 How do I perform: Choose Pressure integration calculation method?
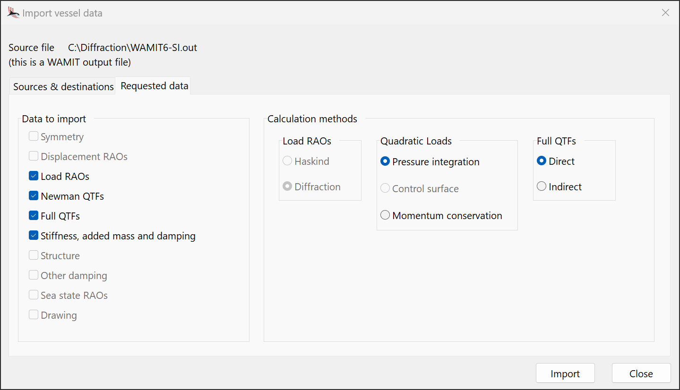(385, 161)
